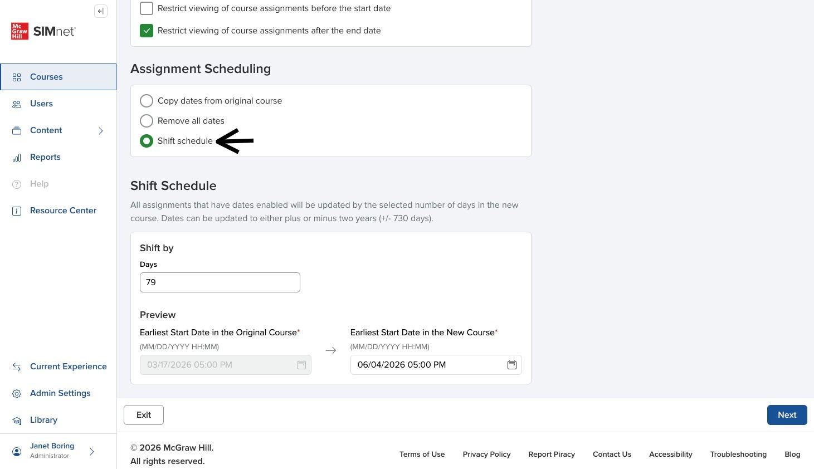Uncheck restrict viewing after the end date
The width and height of the screenshot is (814, 469).
tap(147, 31)
